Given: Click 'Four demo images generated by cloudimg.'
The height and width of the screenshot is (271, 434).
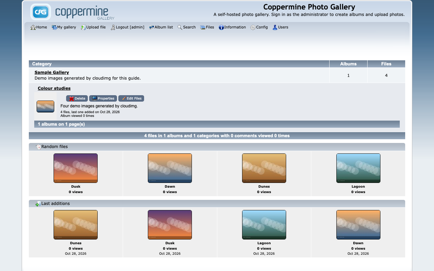Looking at the screenshot, I should tap(99, 106).
